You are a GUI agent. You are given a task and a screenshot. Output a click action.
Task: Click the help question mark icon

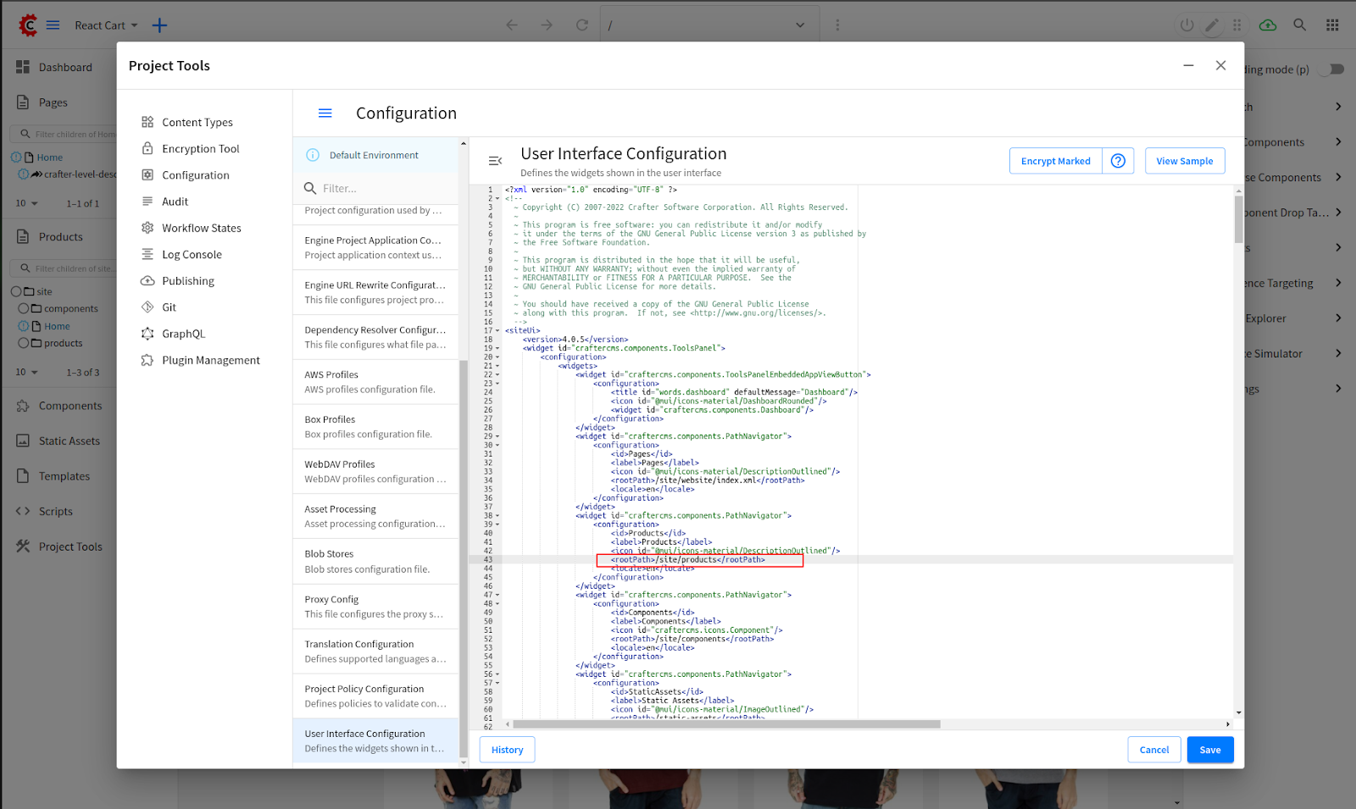(1118, 161)
